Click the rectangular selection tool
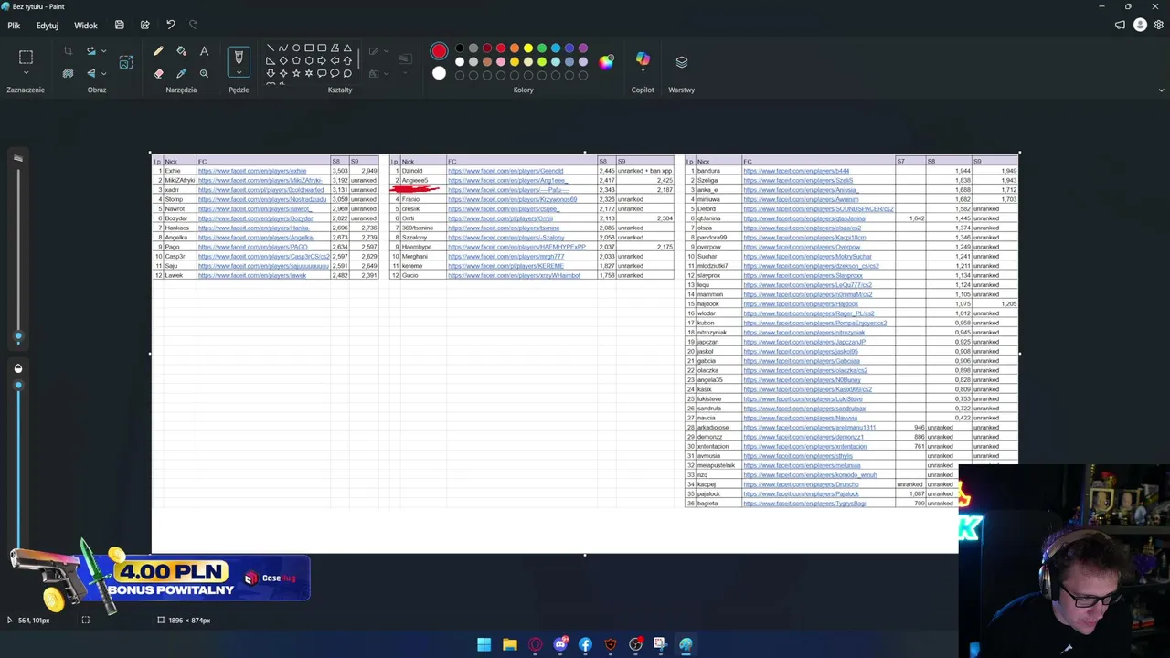The image size is (1170, 658). [26, 57]
